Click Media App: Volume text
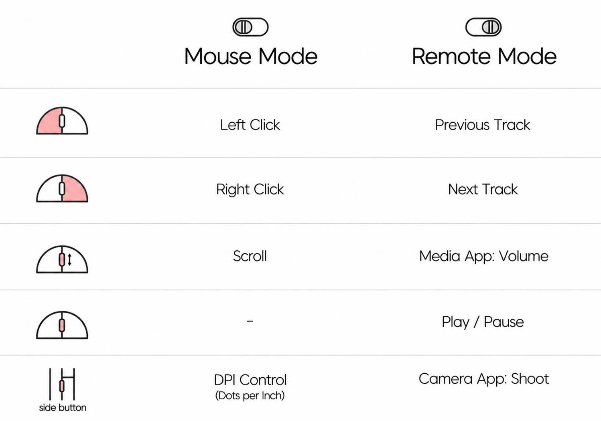The image size is (601, 421). 484,256
